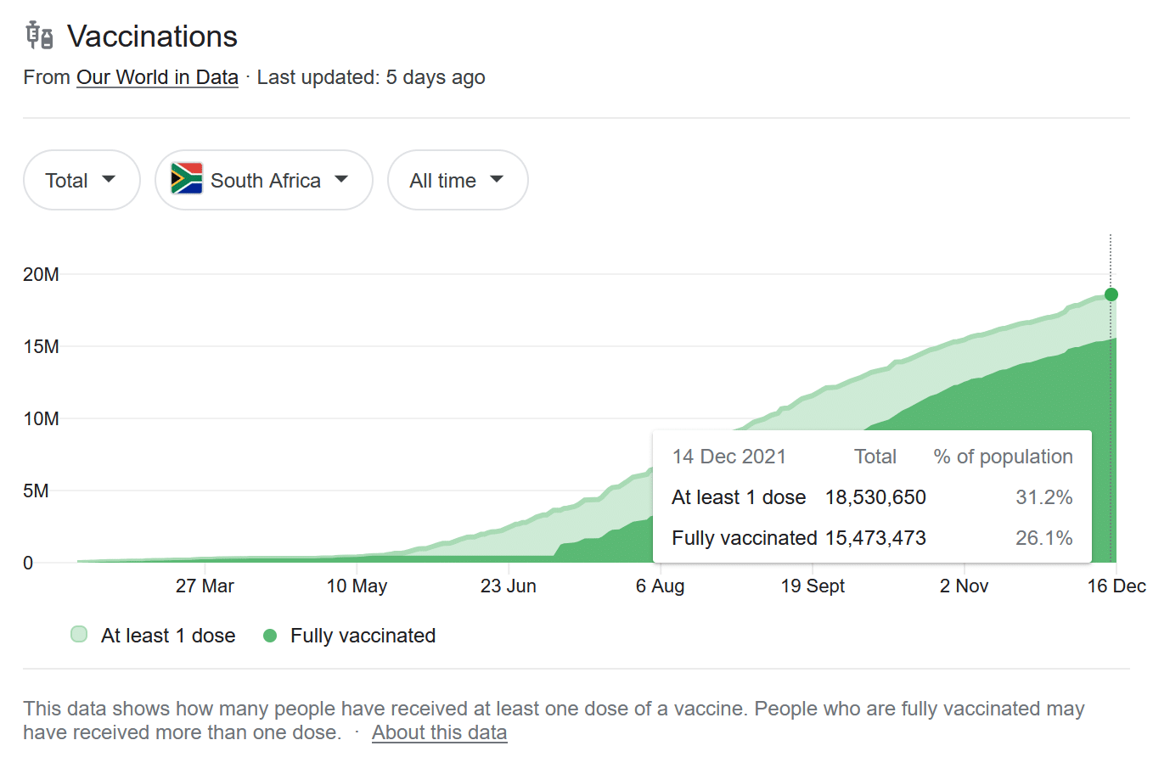Open the 'Our World in Data' source link

(x=157, y=77)
